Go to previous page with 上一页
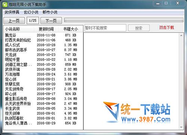 pos(14,21)
